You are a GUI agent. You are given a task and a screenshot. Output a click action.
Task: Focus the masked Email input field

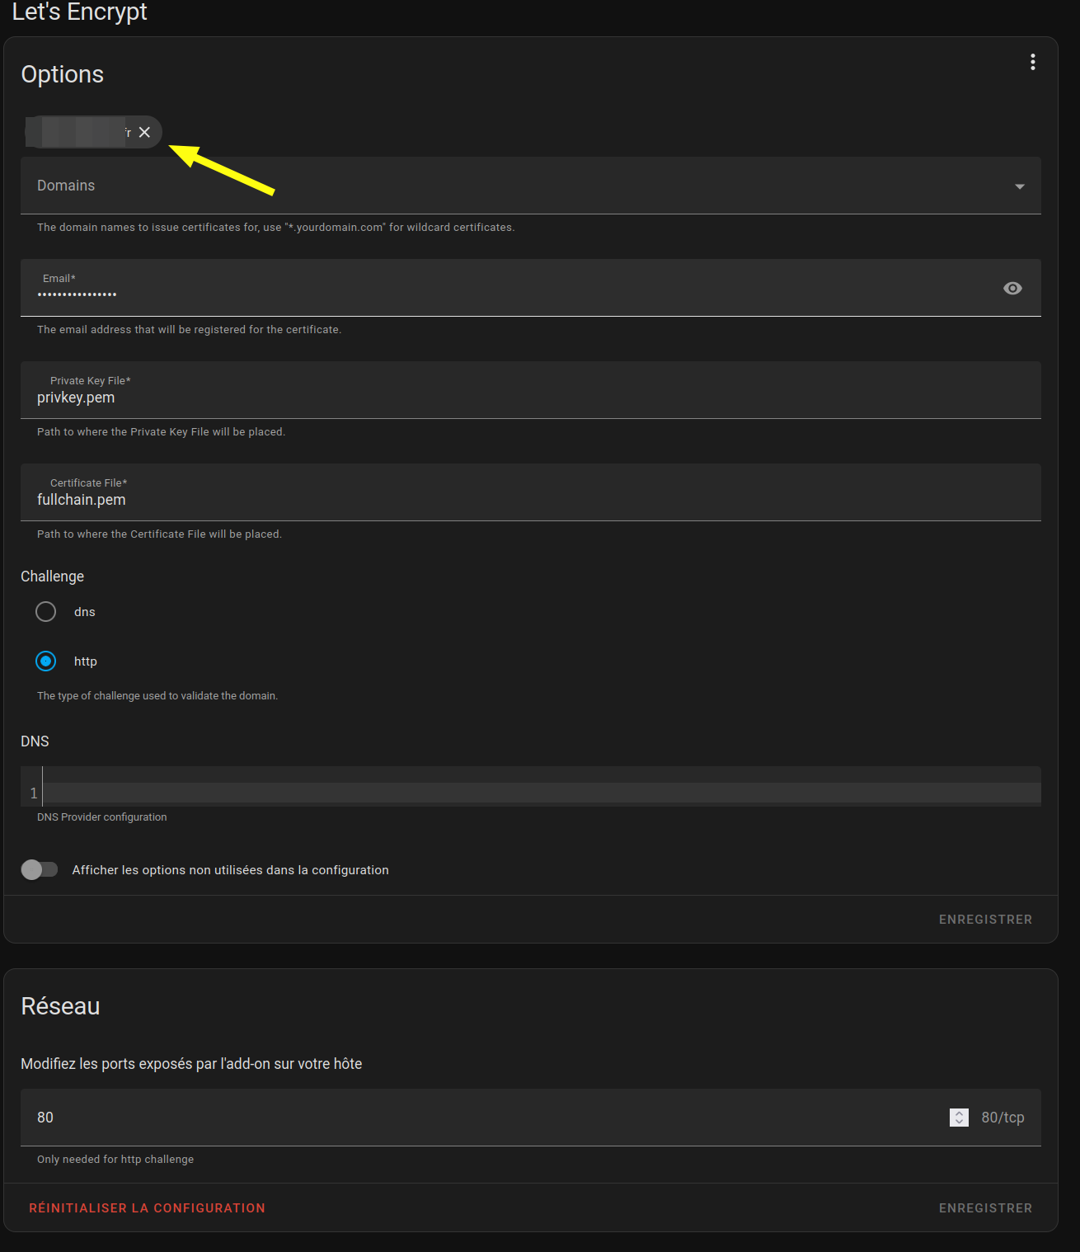tap(495, 294)
